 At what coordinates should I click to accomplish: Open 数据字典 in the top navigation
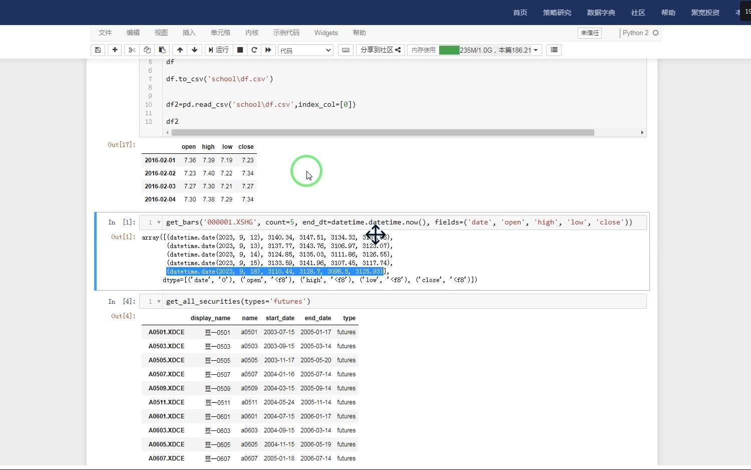pyautogui.click(x=601, y=13)
